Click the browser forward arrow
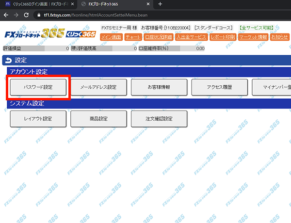 click(17, 15)
